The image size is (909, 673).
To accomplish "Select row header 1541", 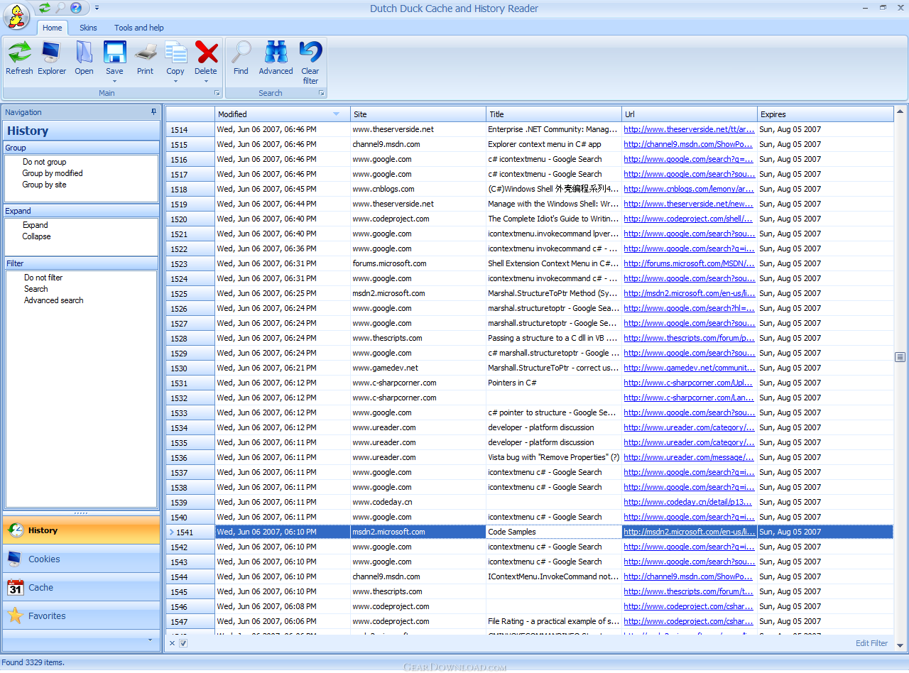I will point(190,532).
